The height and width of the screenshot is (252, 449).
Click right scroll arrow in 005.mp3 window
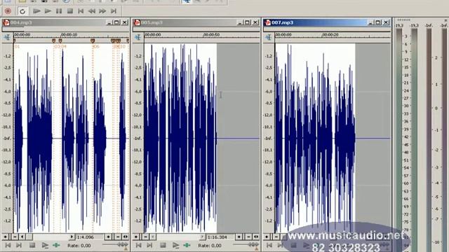[203, 237]
